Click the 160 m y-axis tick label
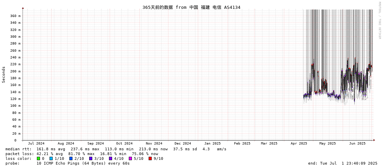The image size is (383, 168). coord(15,85)
